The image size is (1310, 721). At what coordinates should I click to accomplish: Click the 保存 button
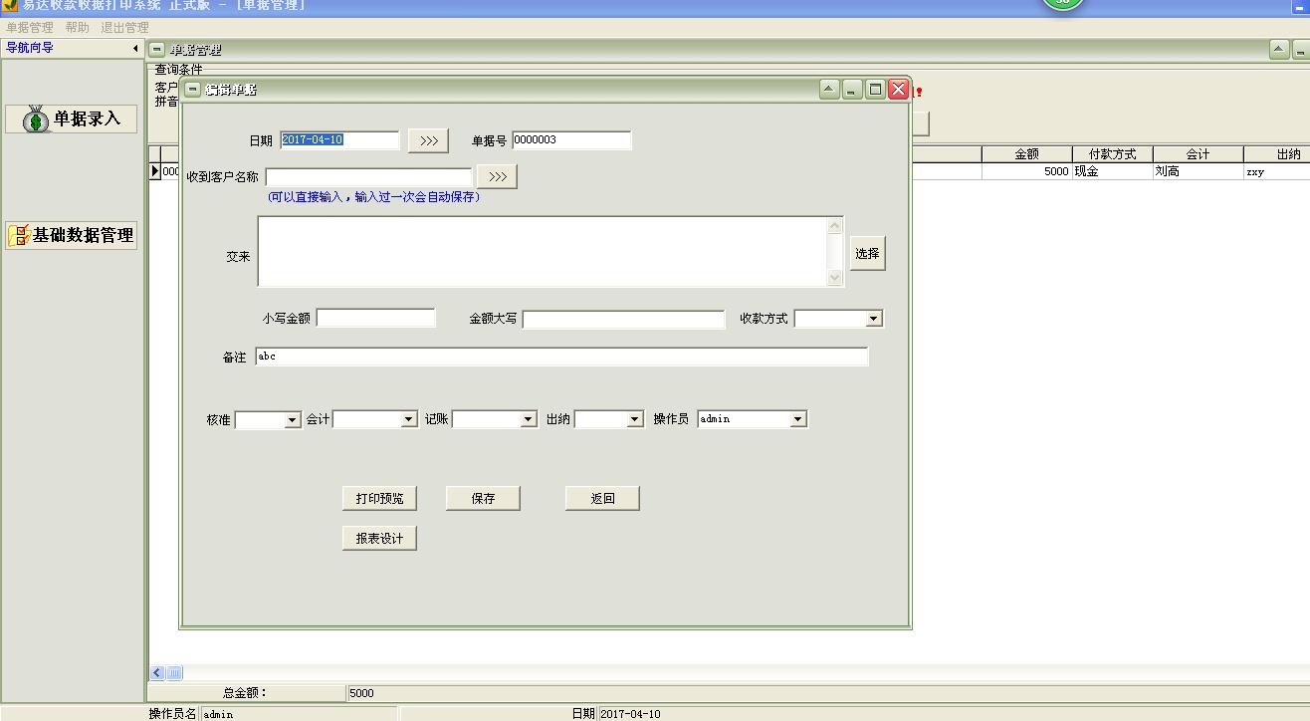pyautogui.click(x=483, y=498)
